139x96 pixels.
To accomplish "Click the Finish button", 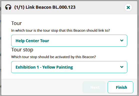I will (120, 87).
